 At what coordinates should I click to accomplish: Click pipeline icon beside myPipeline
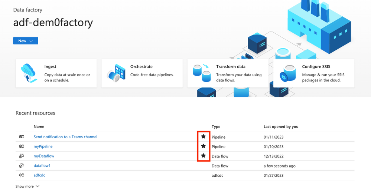[22, 146]
